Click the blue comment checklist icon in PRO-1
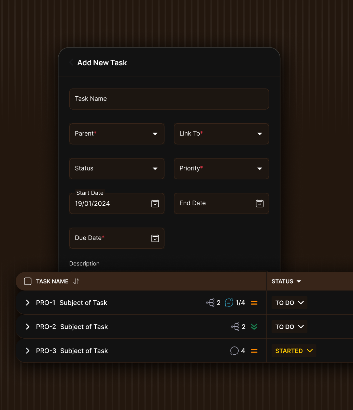 pyautogui.click(x=229, y=303)
